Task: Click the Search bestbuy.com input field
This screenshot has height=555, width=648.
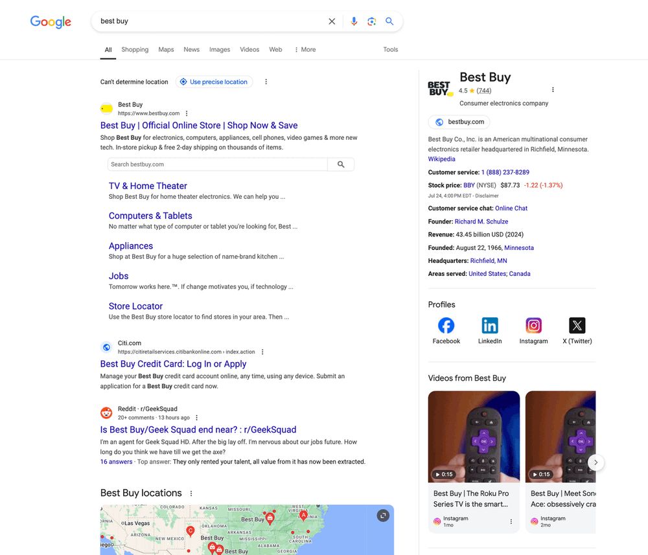Action: [x=217, y=164]
